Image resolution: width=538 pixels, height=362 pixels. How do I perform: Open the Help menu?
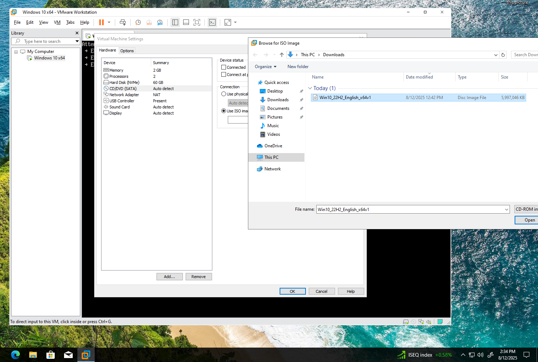[85, 22]
